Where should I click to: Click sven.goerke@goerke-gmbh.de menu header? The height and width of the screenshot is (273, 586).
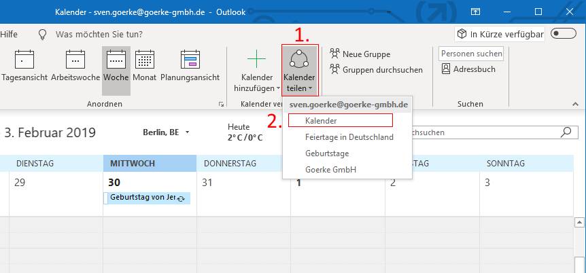tap(348, 105)
